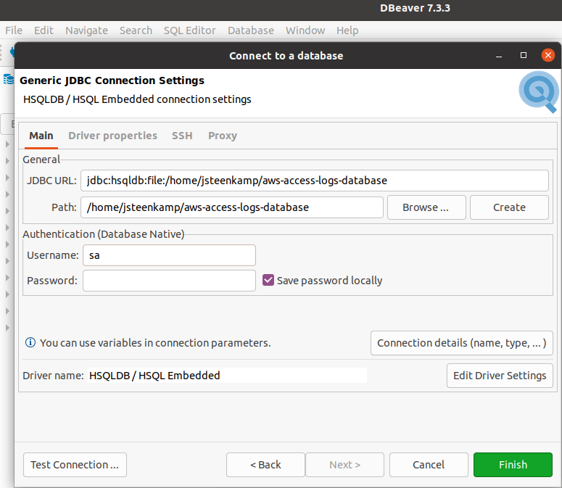562x488 pixels.
Task: Minimize the Connect to a database dialog
Action: (x=499, y=56)
